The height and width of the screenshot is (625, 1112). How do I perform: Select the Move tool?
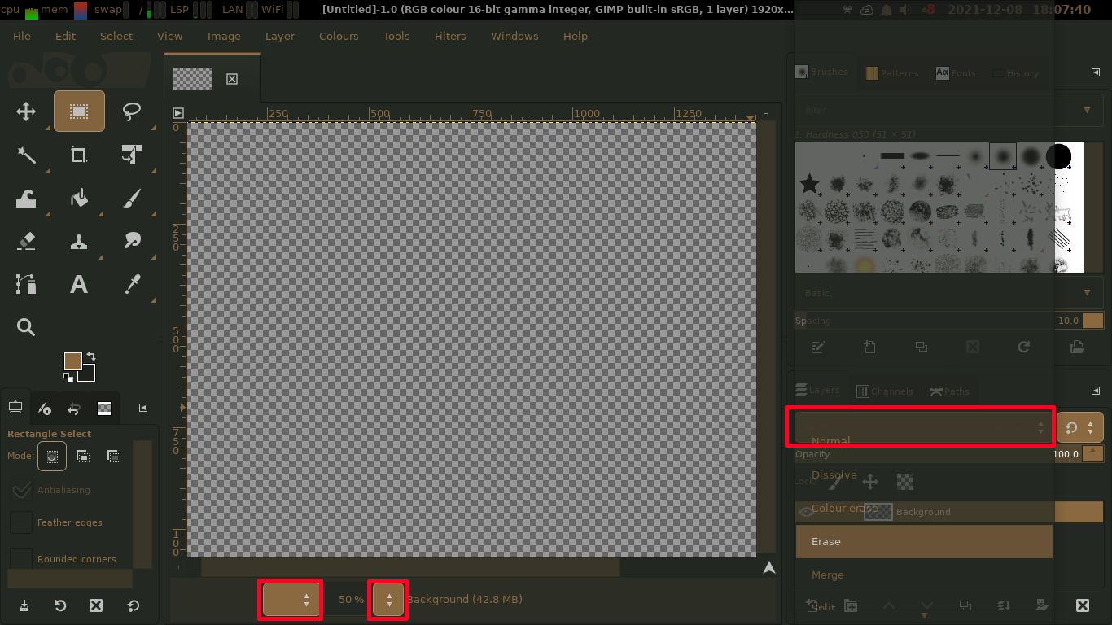(x=26, y=111)
